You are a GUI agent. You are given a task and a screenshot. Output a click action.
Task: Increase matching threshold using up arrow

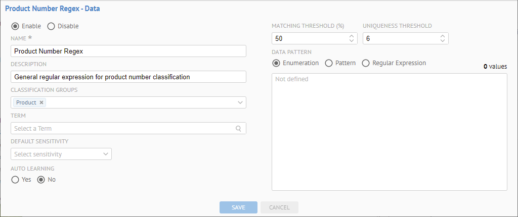pyautogui.click(x=352, y=36)
